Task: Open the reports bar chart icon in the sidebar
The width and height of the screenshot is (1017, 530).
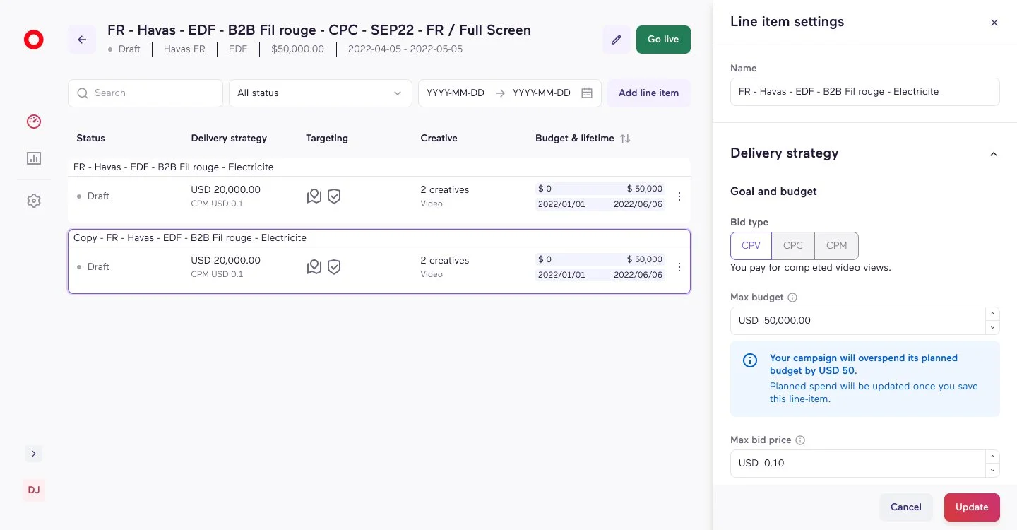Action: tap(34, 158)
